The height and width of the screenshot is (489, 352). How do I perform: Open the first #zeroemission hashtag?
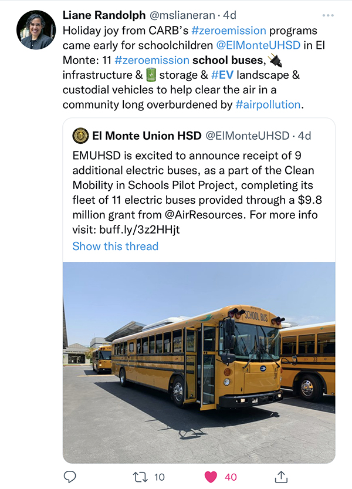(x=235, y=30)
